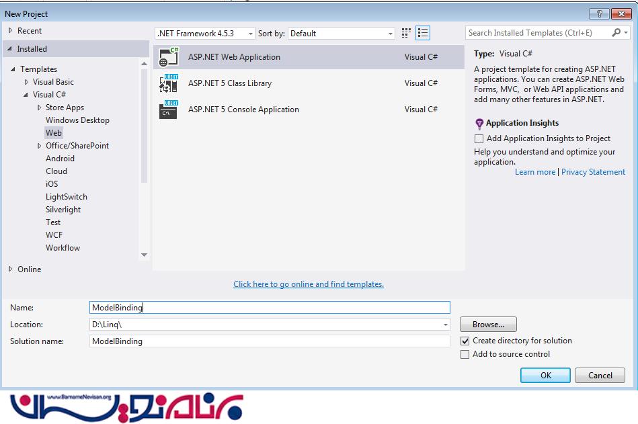Screen dimensions: 638x424
Task: Check Add to source control
Action: point(465,355)
